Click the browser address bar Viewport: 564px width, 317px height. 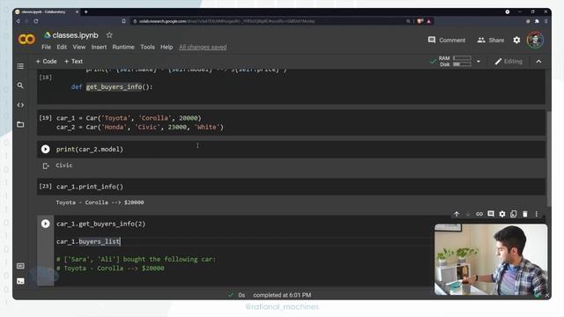click(266, 21)
